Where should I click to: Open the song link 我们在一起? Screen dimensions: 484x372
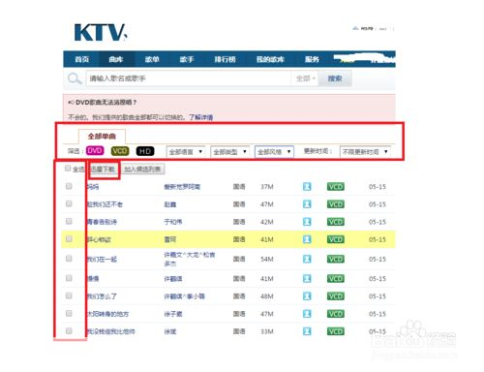(x=102, y=259)
